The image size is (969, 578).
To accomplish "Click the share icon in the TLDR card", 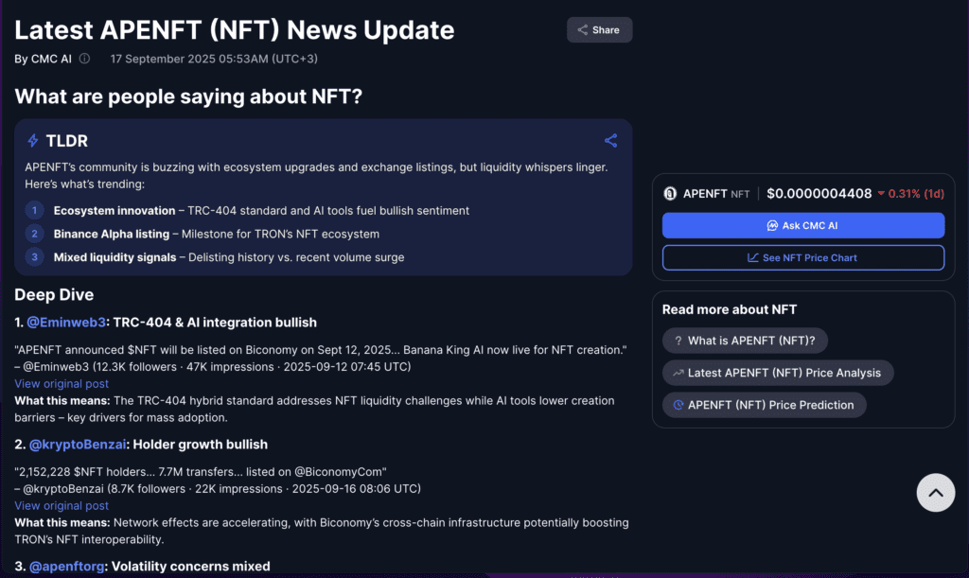I will pos(610,141).
